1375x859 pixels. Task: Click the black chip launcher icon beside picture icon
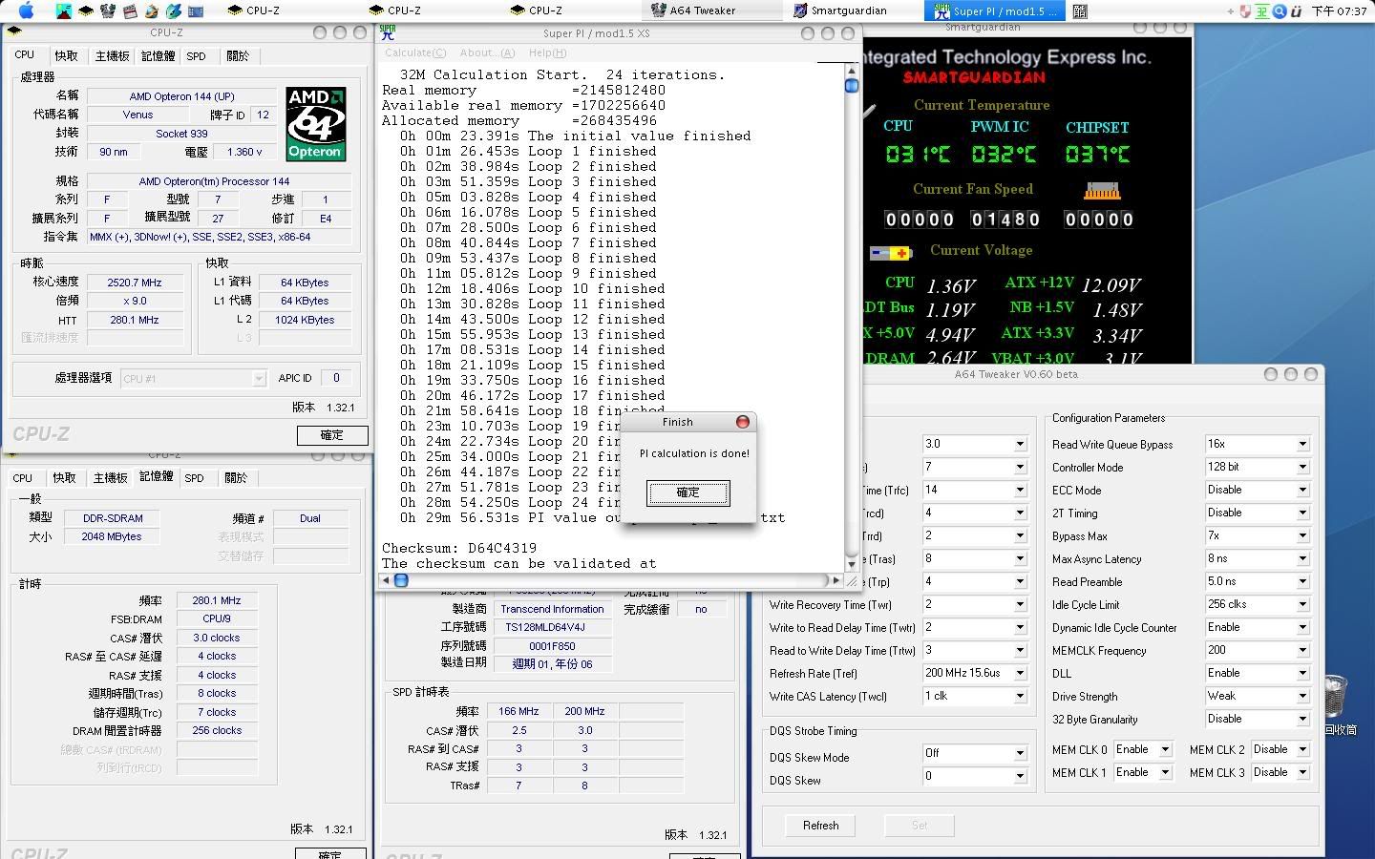point(86,11)
